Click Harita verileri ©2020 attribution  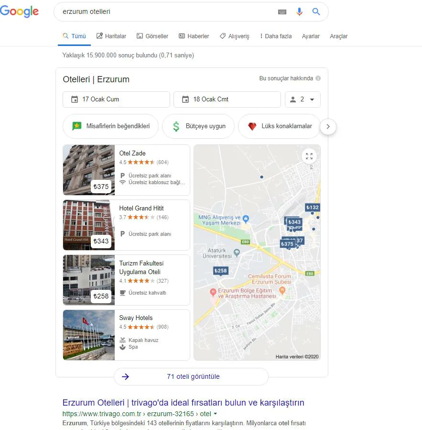tap(297, 356)
